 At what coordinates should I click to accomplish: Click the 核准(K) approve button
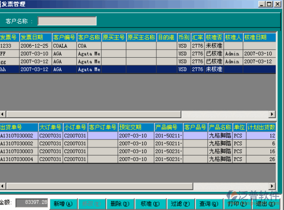tap(150, 204)
